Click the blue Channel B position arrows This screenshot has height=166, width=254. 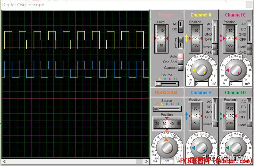(186, 116)
